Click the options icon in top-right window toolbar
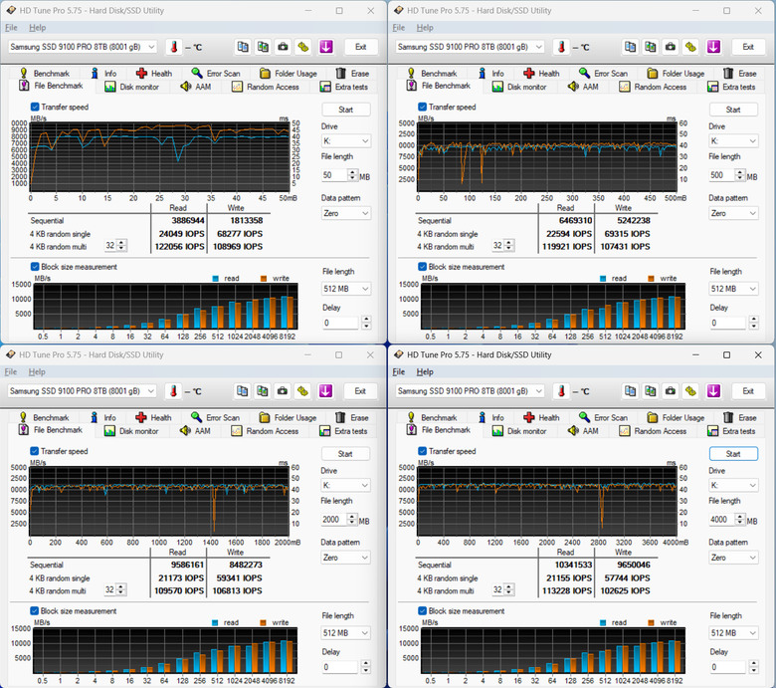The width and height of the screenshot is (776, 688). point(690,47)
